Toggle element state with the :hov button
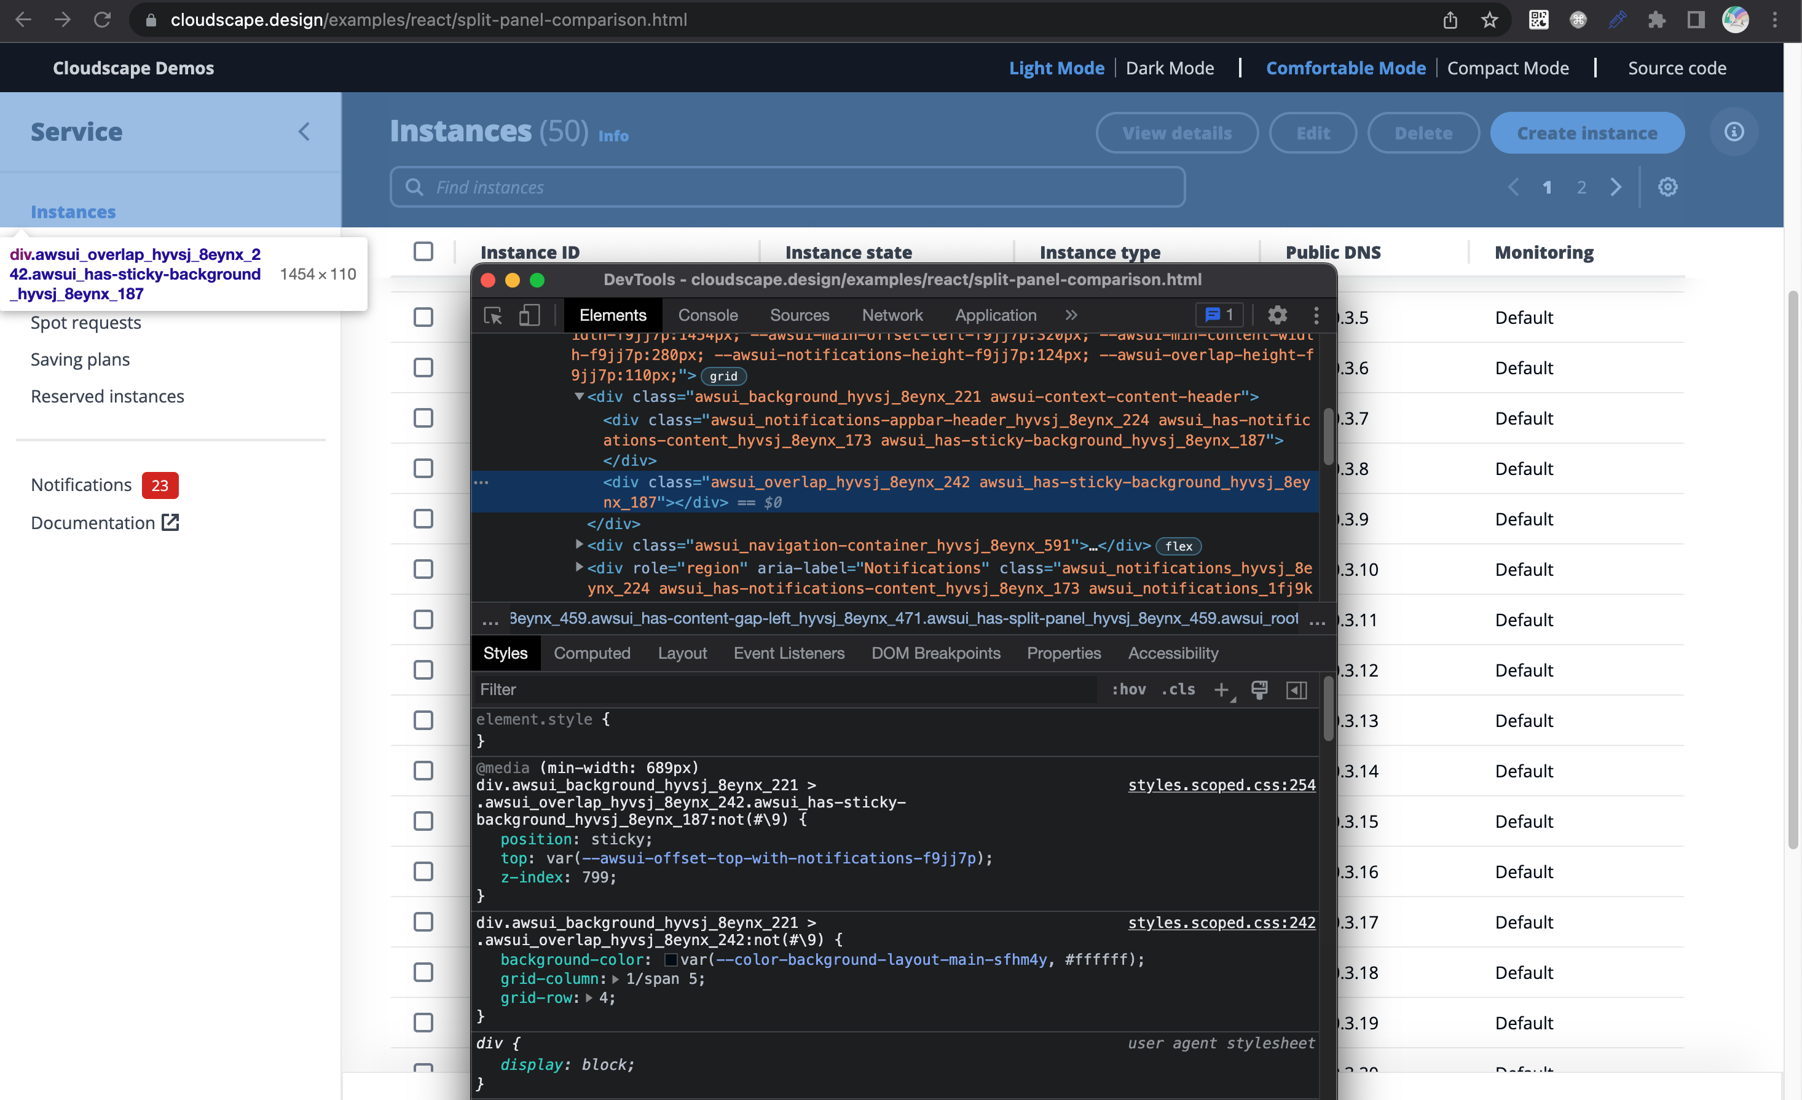The width and height of the screenshot is (1802, 1100). point(1128,689)
